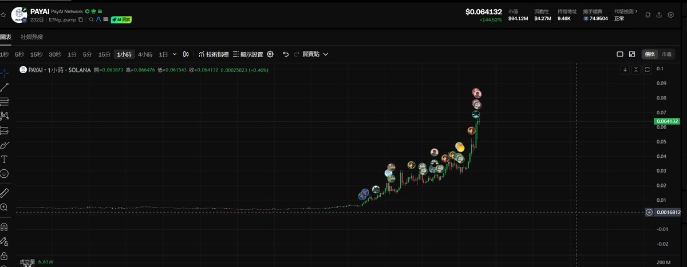Set a price alert with bell icon
Image resolution: width=687 pixels, height=267 pixels.
(648, 15)
